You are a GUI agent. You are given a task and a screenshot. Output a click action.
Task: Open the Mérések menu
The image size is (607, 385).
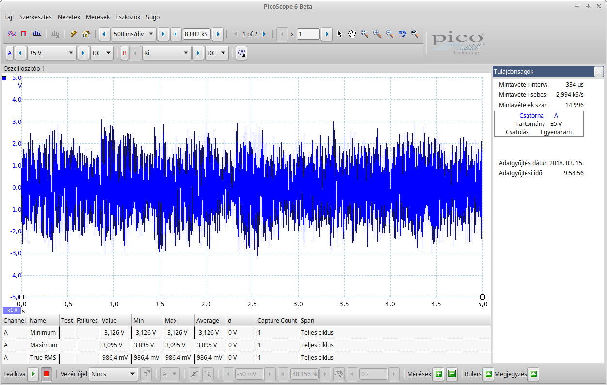pyautogui.click(x=97, y=17)
